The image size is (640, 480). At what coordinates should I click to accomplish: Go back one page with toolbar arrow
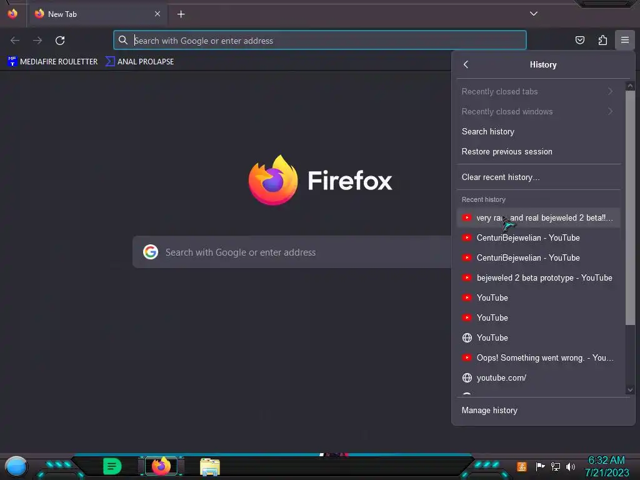[x=15, y=41]
